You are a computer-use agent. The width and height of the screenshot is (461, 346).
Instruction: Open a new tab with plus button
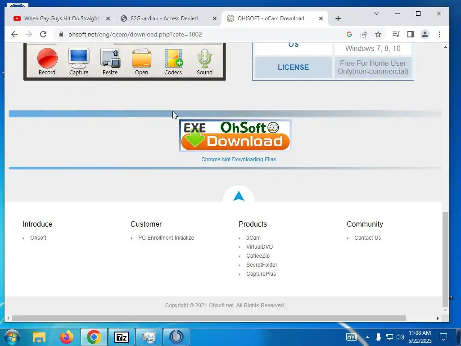click(338, 18)
